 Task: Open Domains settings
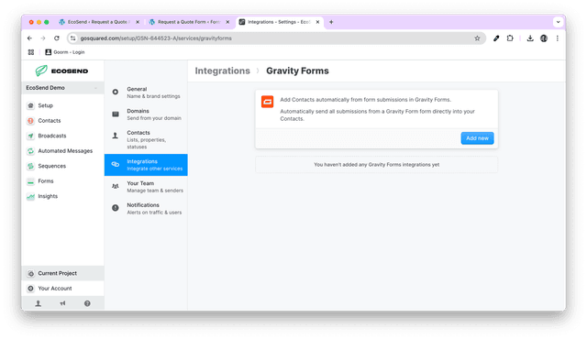click(146, 115)
